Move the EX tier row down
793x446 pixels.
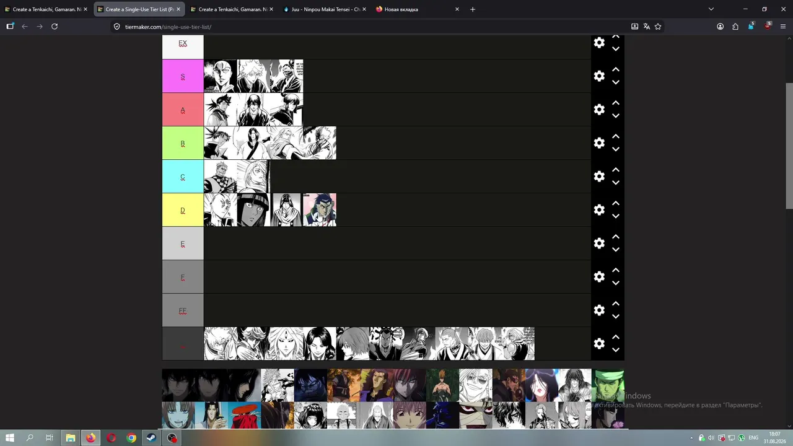tap(616, 49)
